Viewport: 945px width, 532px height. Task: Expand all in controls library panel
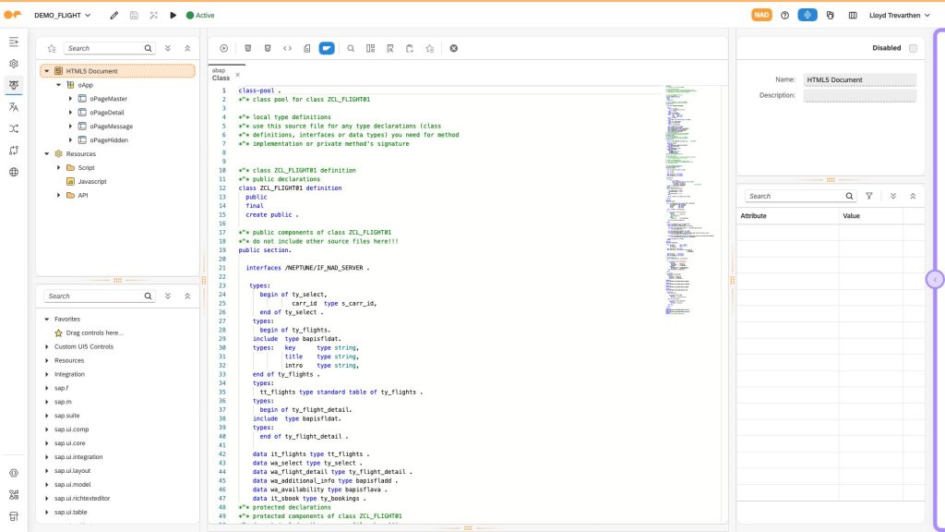168,296
